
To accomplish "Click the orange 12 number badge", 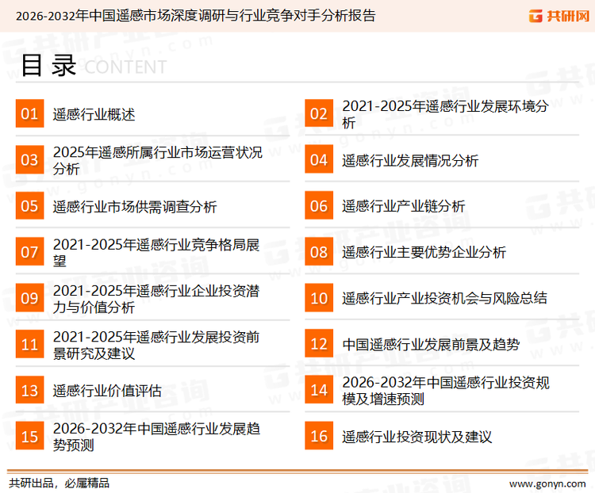I will 319,344.
